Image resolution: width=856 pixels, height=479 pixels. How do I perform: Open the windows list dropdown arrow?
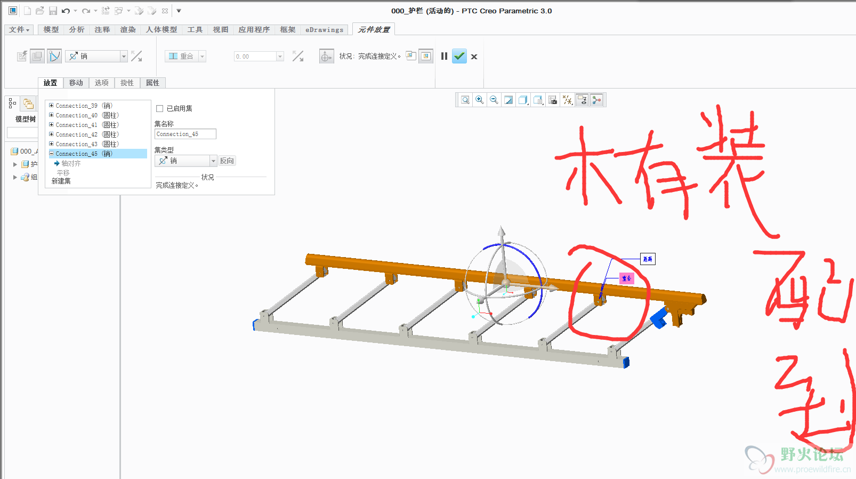pos(128,11)
